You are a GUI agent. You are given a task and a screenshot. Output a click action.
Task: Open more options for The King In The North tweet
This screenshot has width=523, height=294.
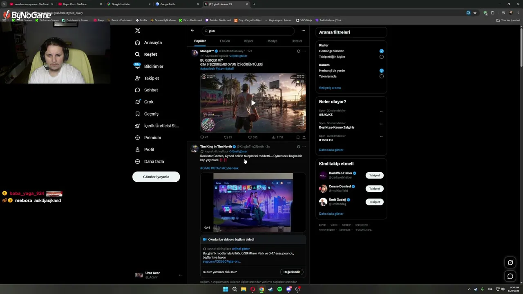pos(304,147)
